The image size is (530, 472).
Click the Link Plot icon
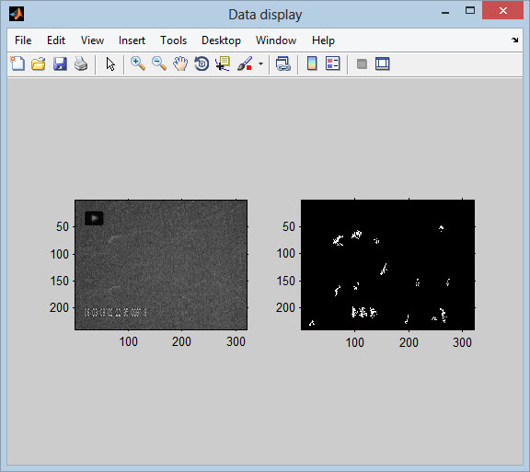pos(282,63)
